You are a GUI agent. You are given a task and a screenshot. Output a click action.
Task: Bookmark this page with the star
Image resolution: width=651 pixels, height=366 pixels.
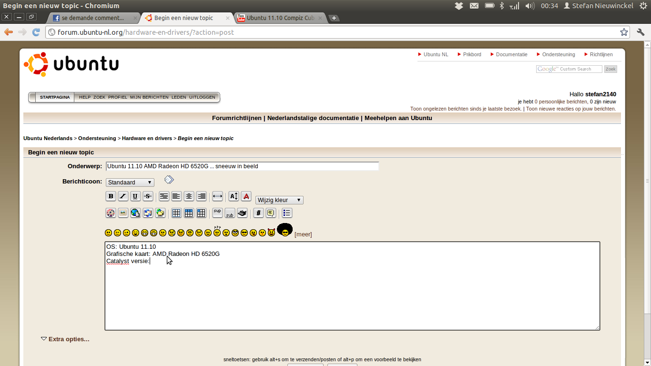coord(624,32)
